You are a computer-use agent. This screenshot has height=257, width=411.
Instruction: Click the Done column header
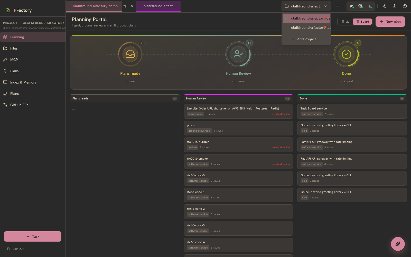tap(352, 98)
